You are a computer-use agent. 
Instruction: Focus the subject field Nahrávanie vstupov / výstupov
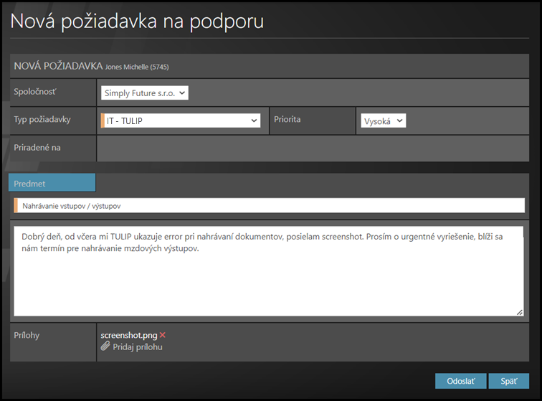(270, 206)
